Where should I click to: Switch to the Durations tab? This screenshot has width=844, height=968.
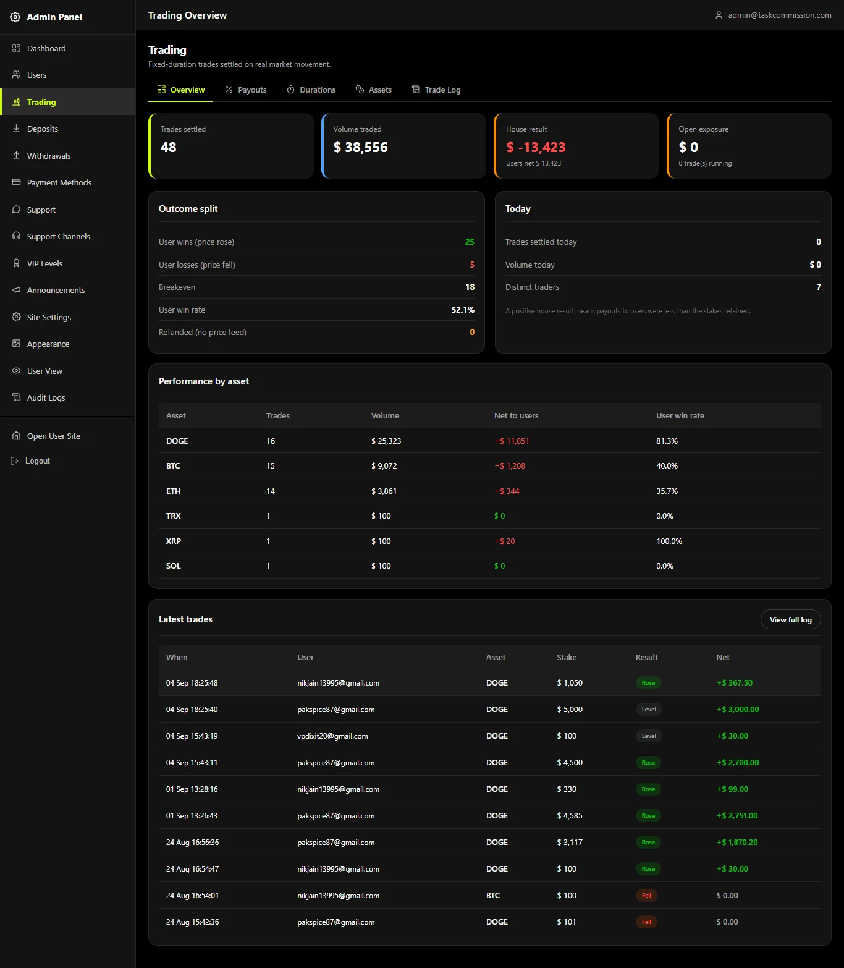coord(311,90)
